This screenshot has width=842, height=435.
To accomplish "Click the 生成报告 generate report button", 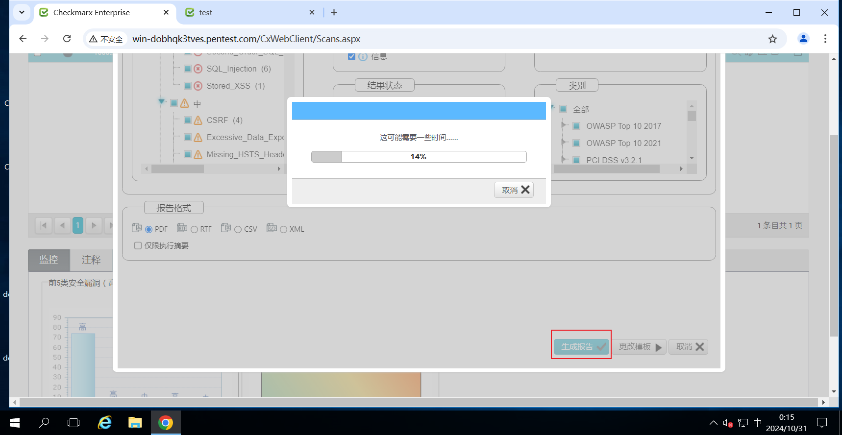I will click(582, 347).
